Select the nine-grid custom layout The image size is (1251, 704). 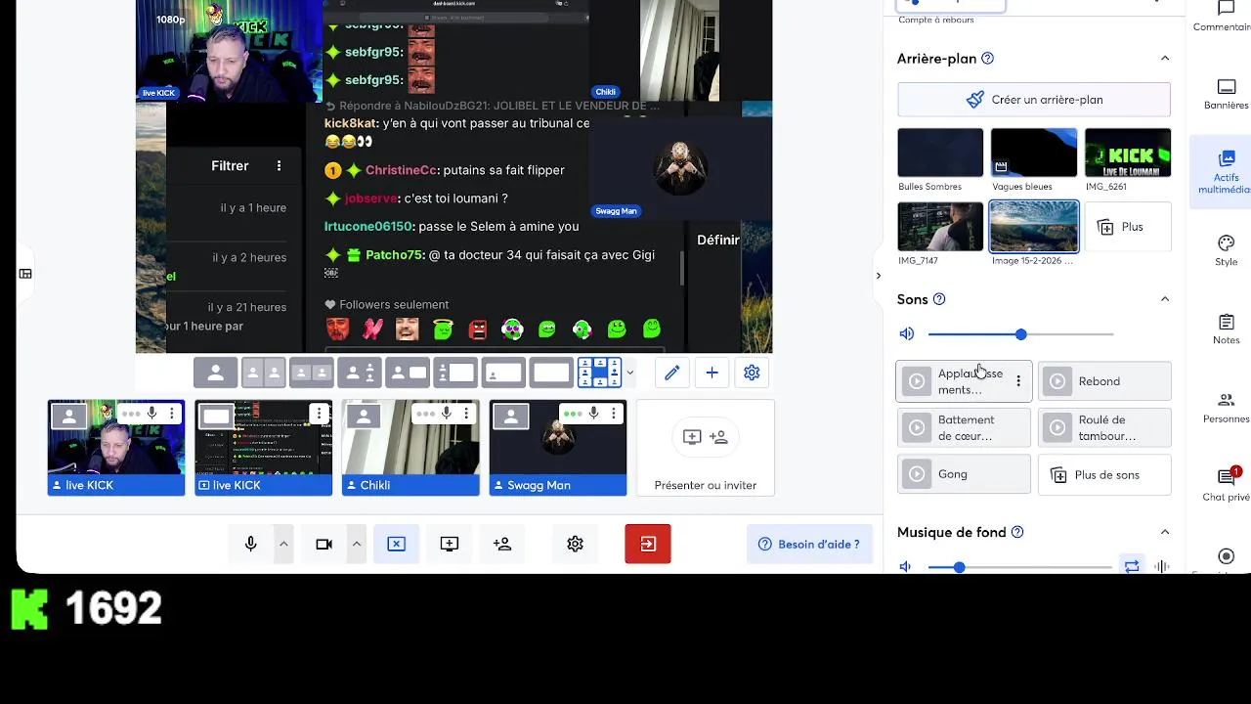point(599,373)
